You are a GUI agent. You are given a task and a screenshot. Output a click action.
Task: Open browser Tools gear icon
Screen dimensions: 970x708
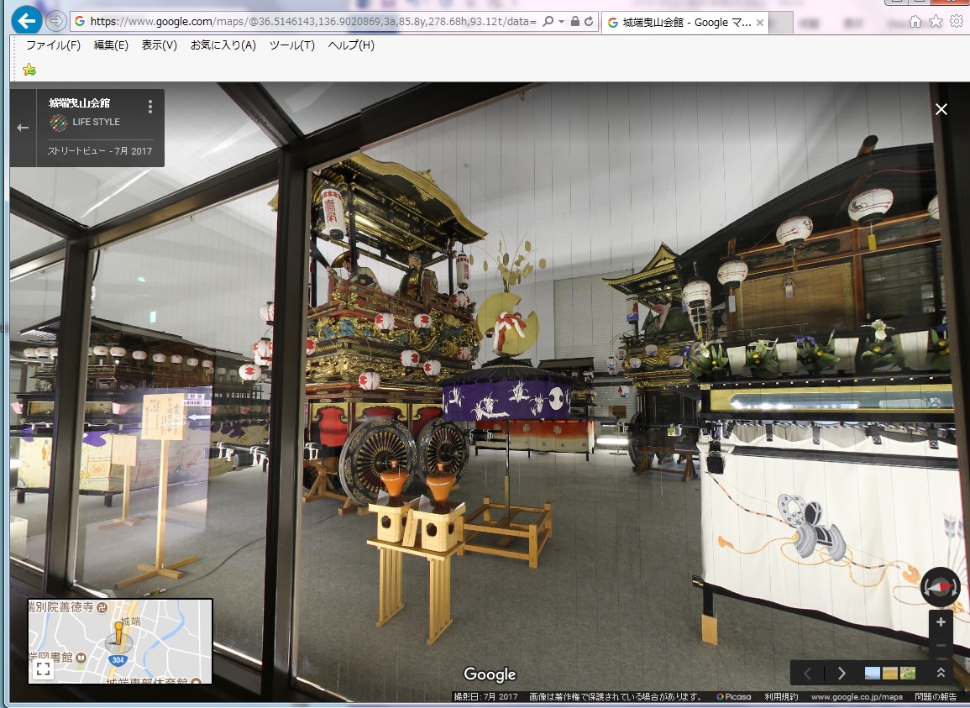click(x=957, y=22)
